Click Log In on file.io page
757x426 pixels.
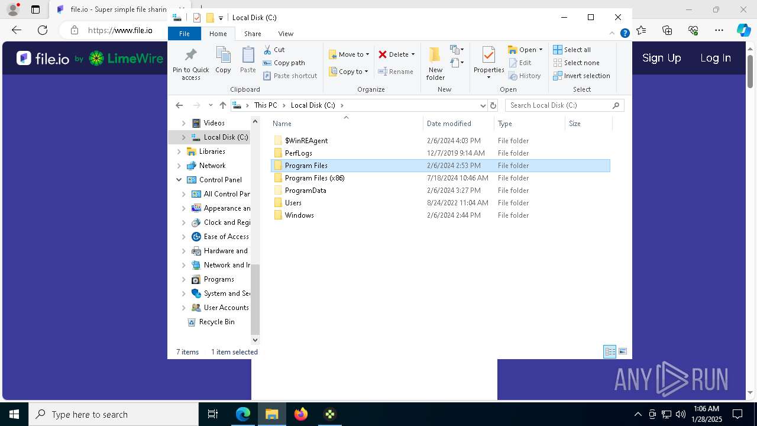coord(715,57)
